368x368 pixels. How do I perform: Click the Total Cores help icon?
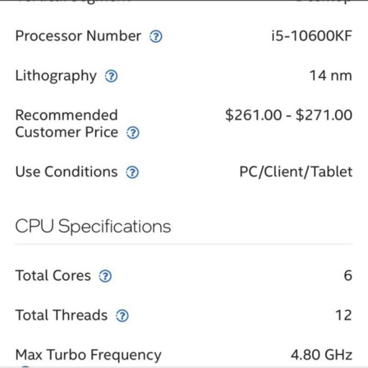pyautogui.click(x=105, y=276)
